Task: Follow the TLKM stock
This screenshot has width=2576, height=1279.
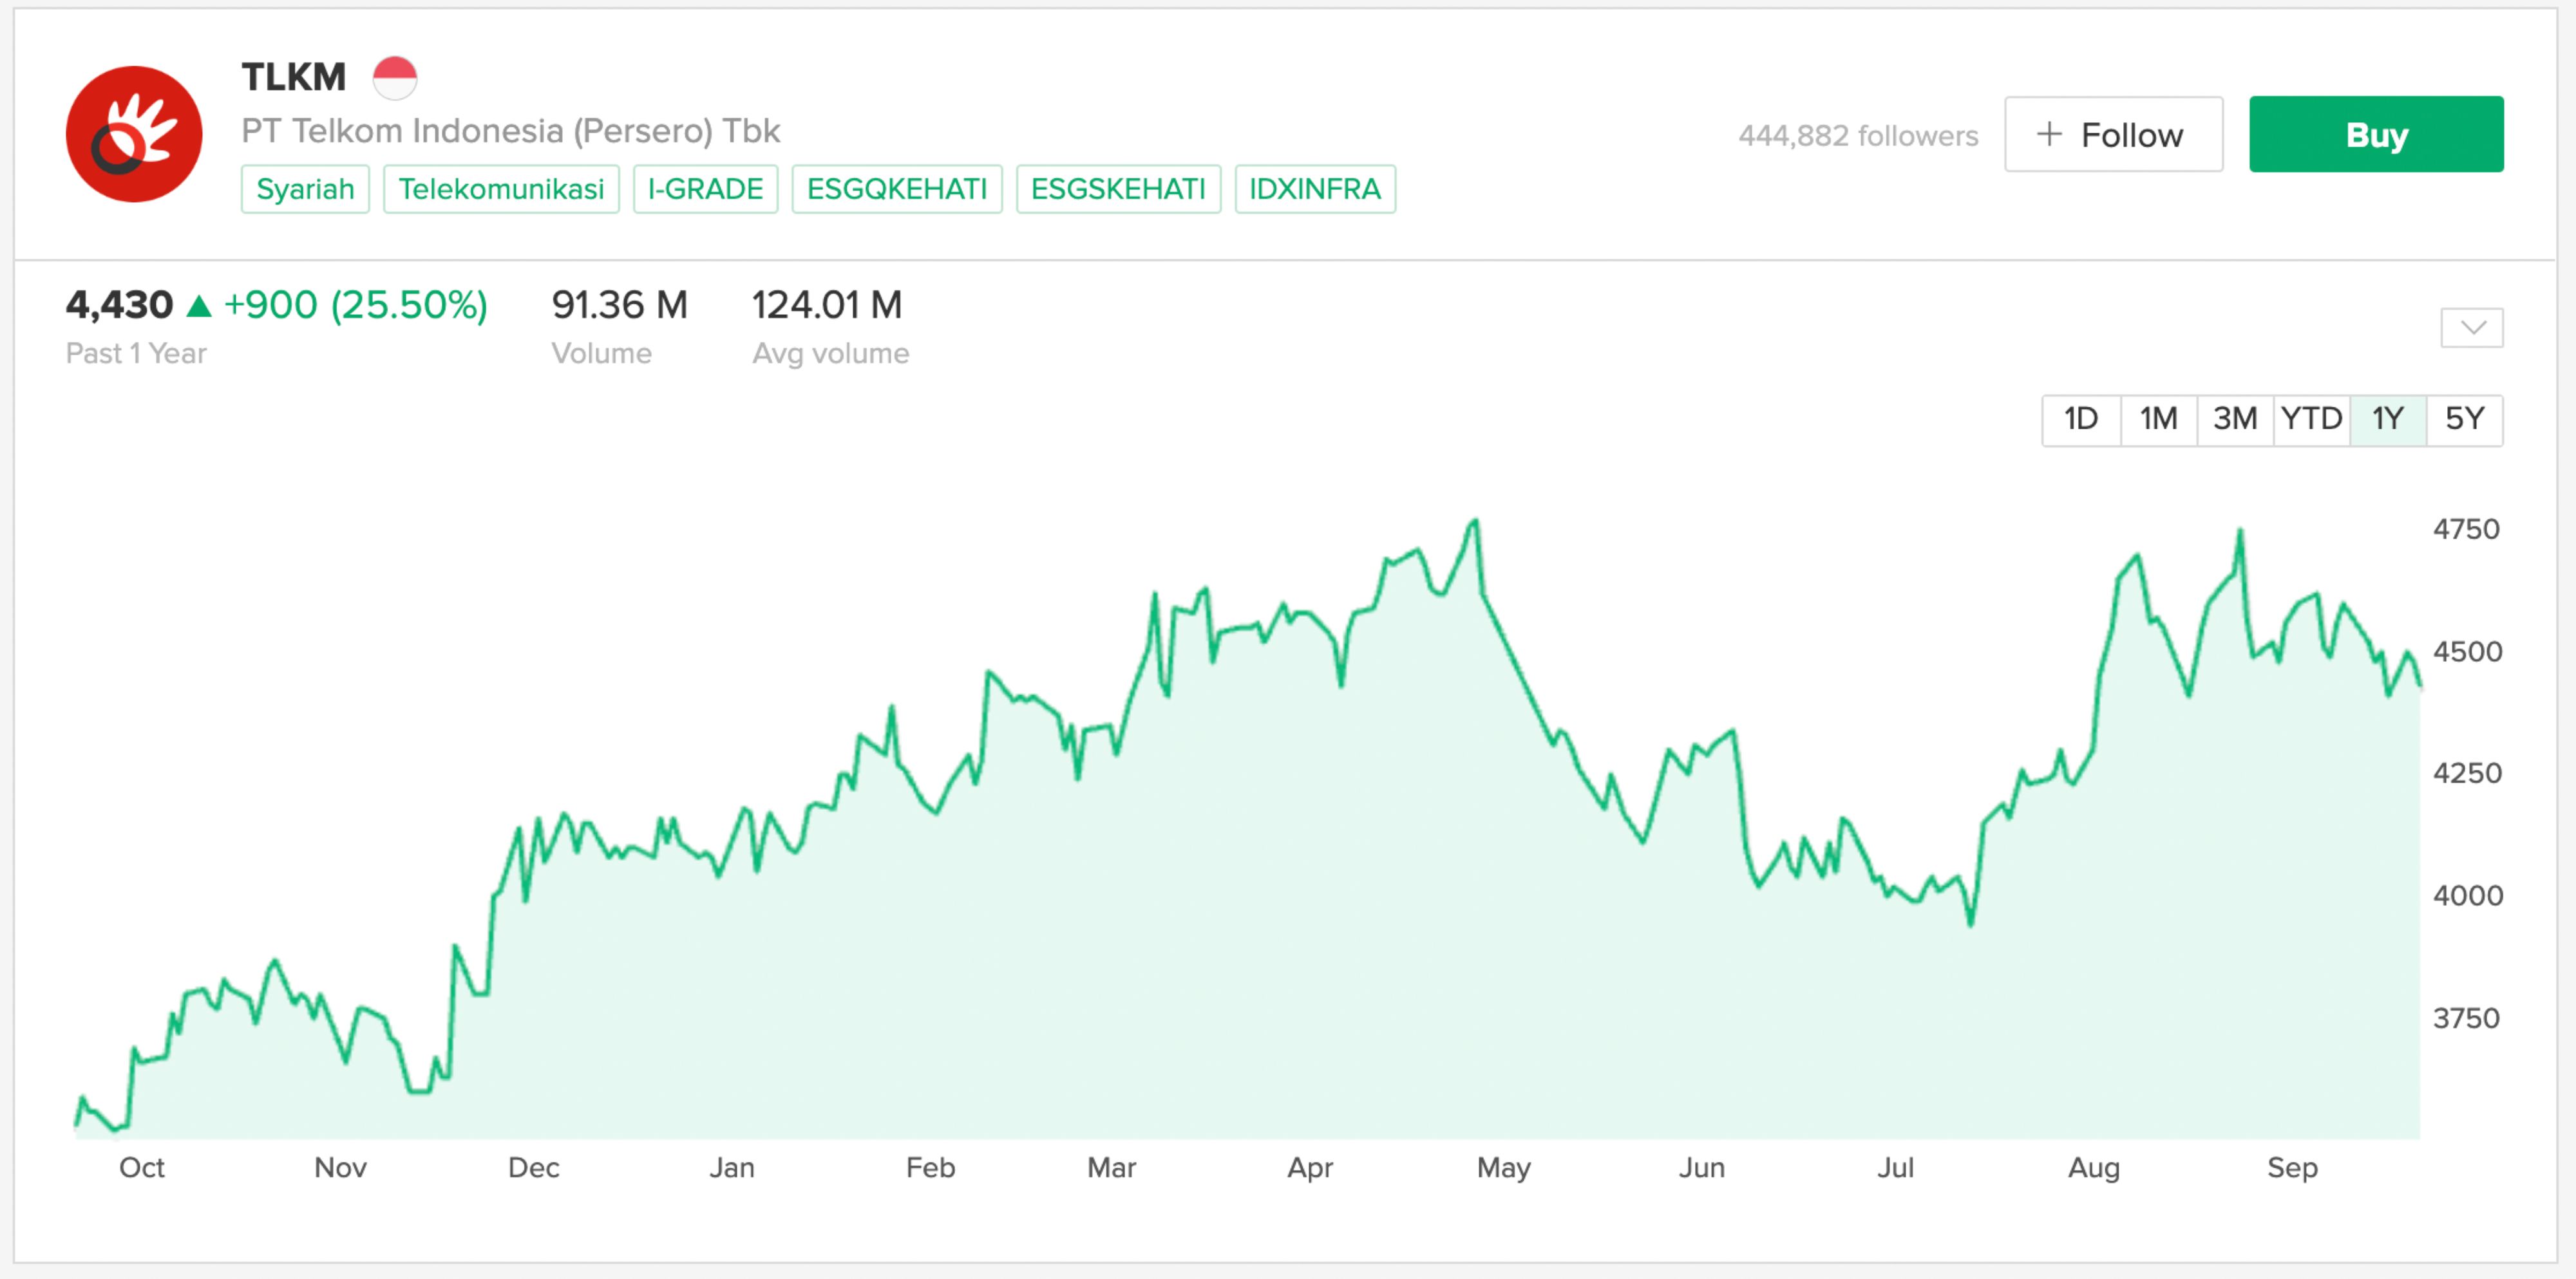Action: (2113, 133)
